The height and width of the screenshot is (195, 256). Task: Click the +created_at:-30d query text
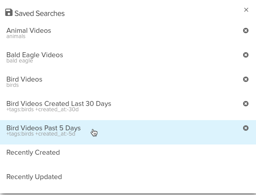point(57,109)
